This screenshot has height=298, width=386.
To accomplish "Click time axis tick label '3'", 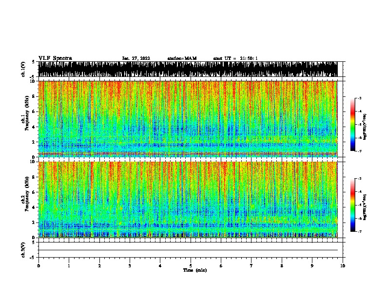I will 130,266.
